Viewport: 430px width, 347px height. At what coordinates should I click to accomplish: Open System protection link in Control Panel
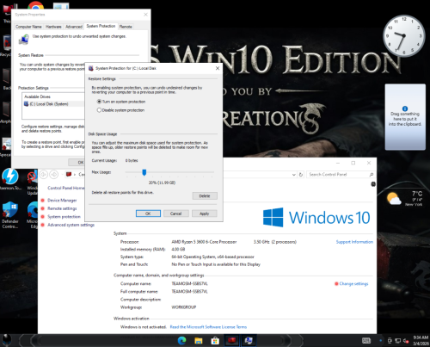(x=64, y=217)
